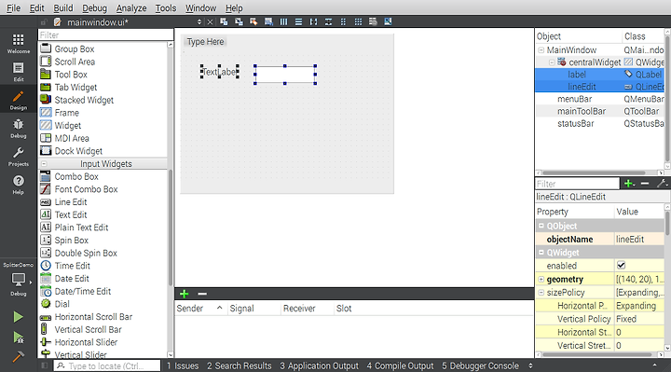
Task: Select lineEdit row in object inspector
Action: click(x=599, y=87)
